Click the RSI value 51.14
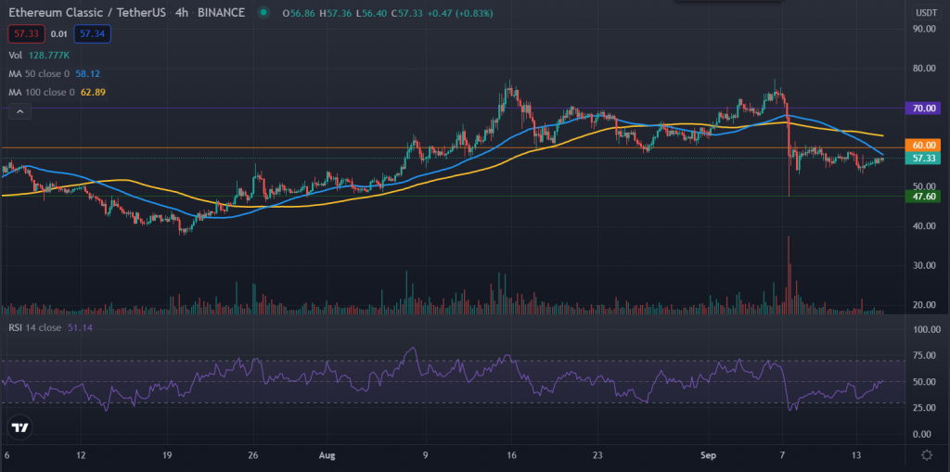 pyautogui.click(x=78, y=327)
